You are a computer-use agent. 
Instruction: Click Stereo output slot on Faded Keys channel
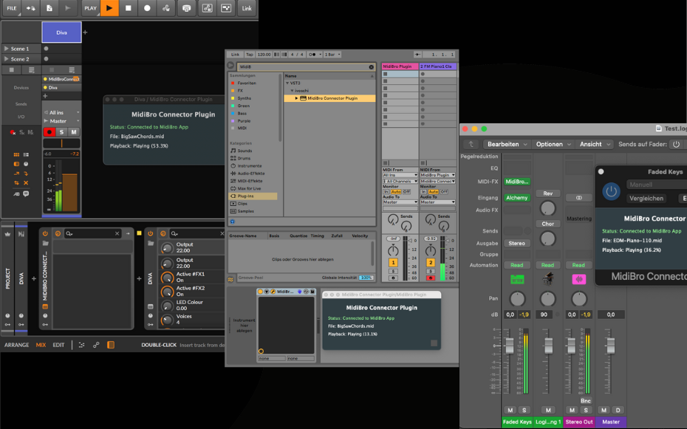(517, 244)
